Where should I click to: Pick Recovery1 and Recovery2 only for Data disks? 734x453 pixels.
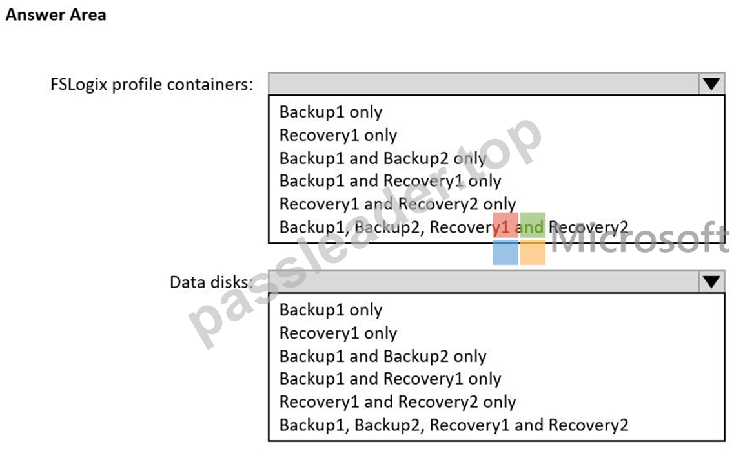pyautogui.click(x=398, y=401)
